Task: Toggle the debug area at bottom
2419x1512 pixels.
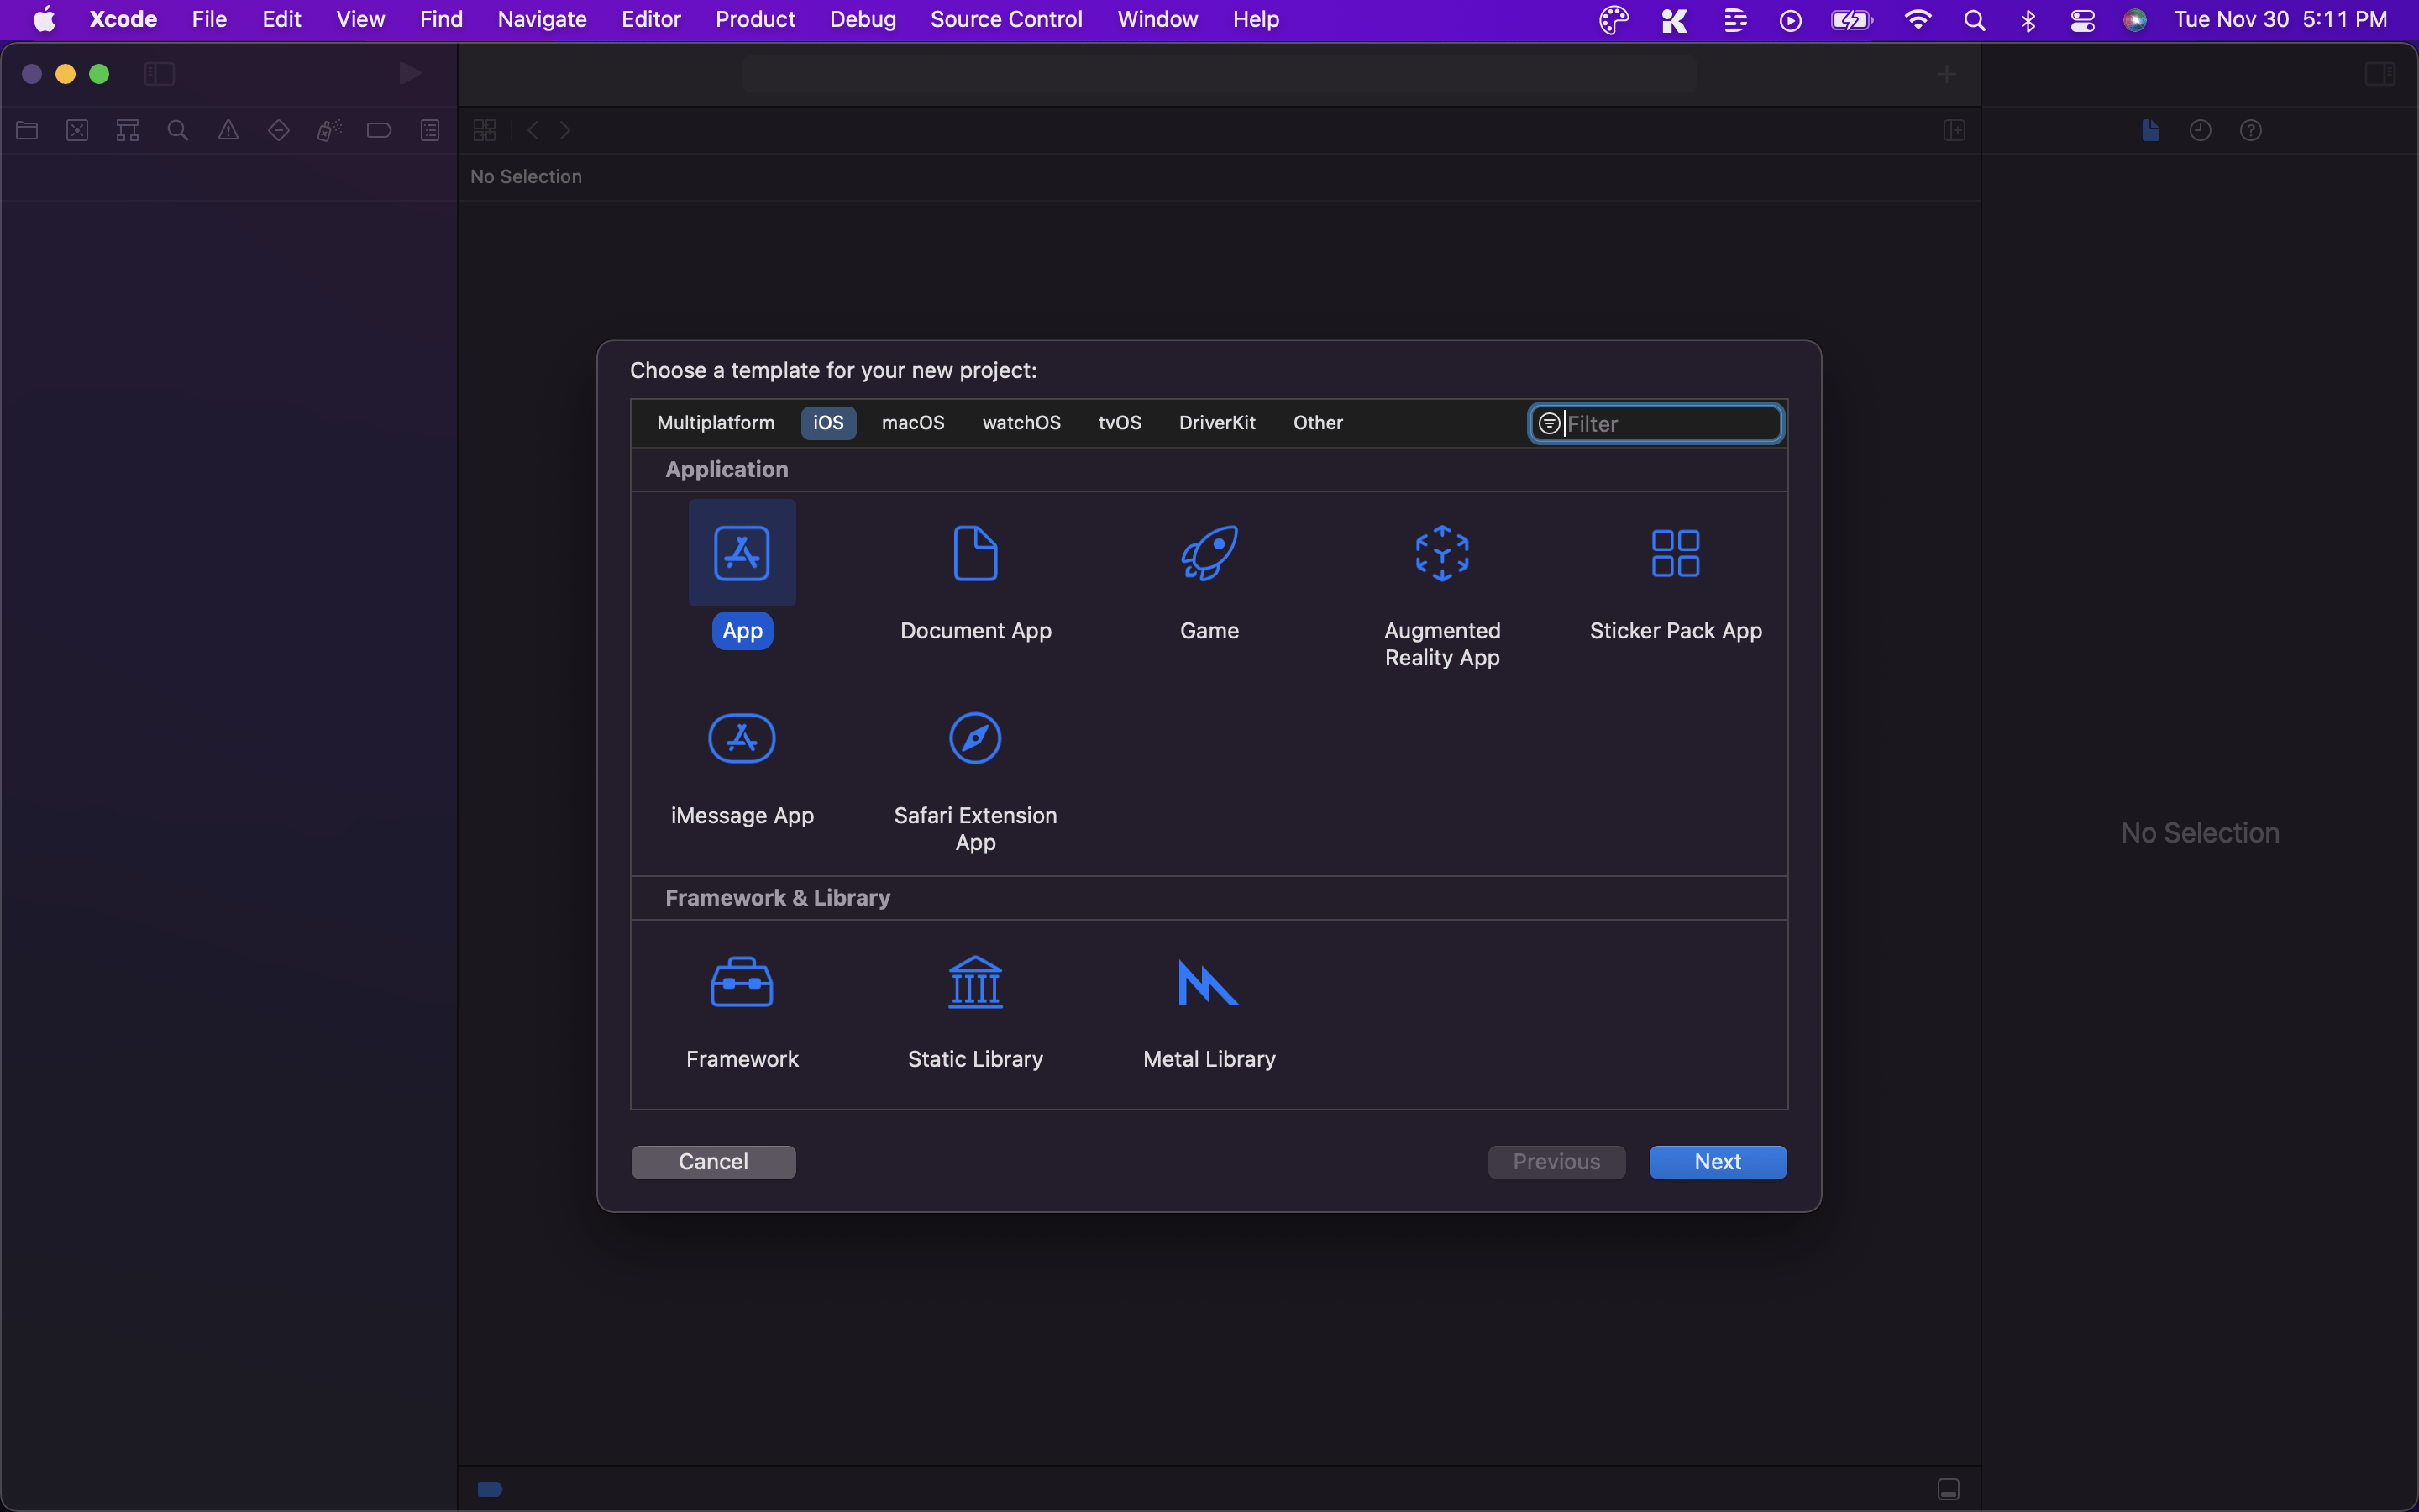Action: click(1947, 1489)
